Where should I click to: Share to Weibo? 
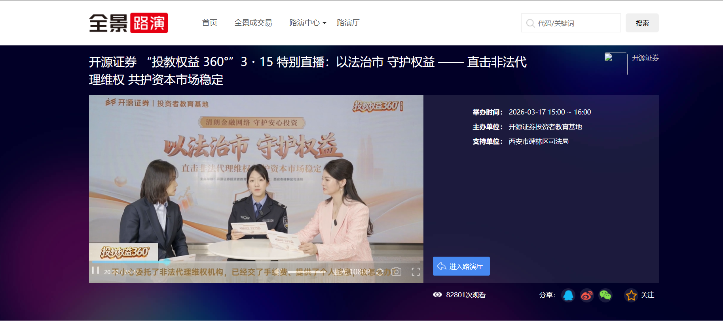(586, 295)
